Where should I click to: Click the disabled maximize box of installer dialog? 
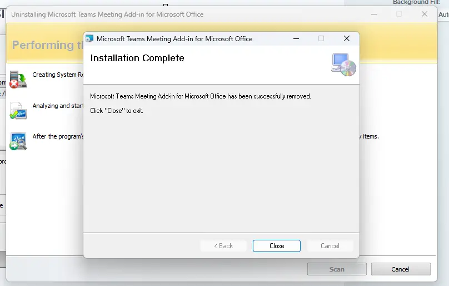tap(321, 39)
